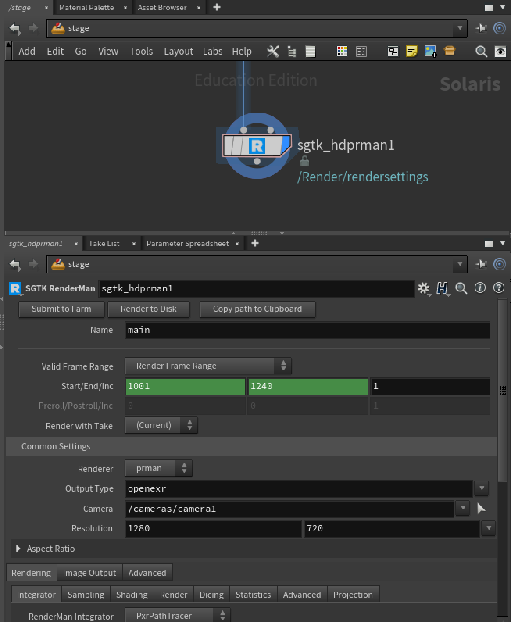511x622 pixels.
Task: Open the Parameter Spreadsheet tab
Action: 188,243
